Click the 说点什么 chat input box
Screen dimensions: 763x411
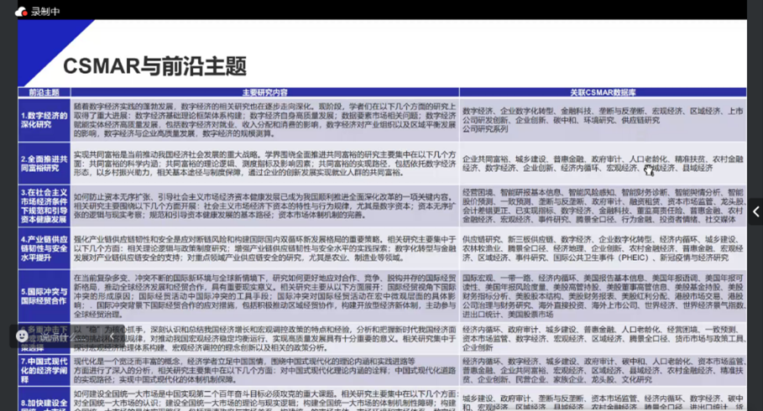(x=63, y=336)
